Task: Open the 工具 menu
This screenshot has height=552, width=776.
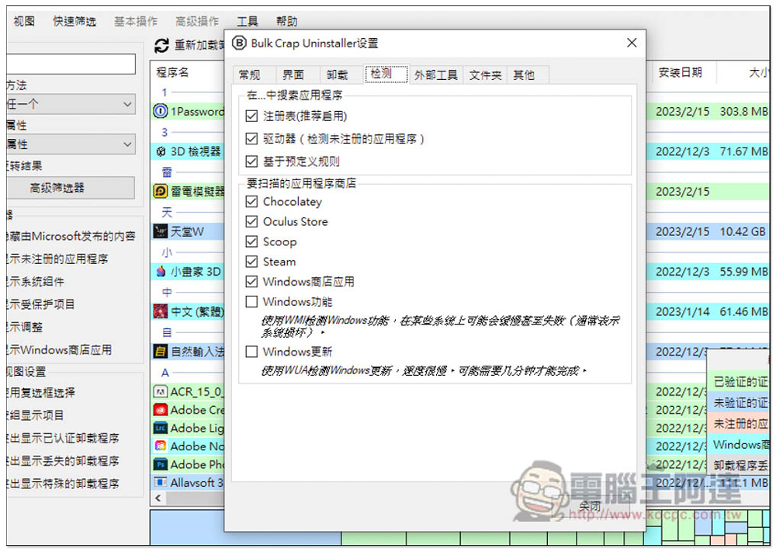Action: 248,21
